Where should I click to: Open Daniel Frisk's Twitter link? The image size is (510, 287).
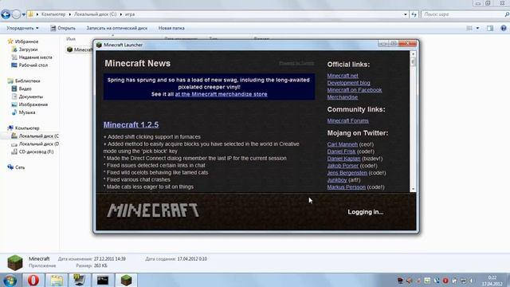coord(341,151)
